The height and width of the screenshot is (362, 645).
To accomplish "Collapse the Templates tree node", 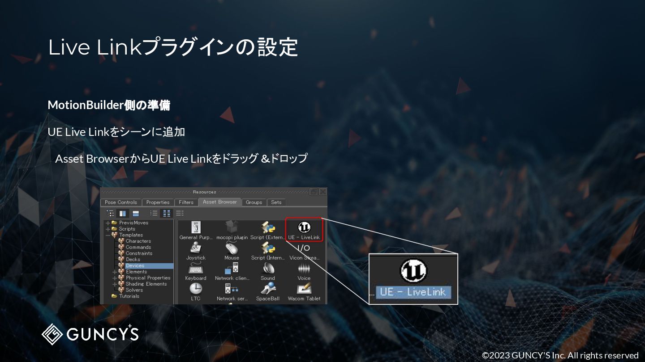I will click(x=108, y=235).
